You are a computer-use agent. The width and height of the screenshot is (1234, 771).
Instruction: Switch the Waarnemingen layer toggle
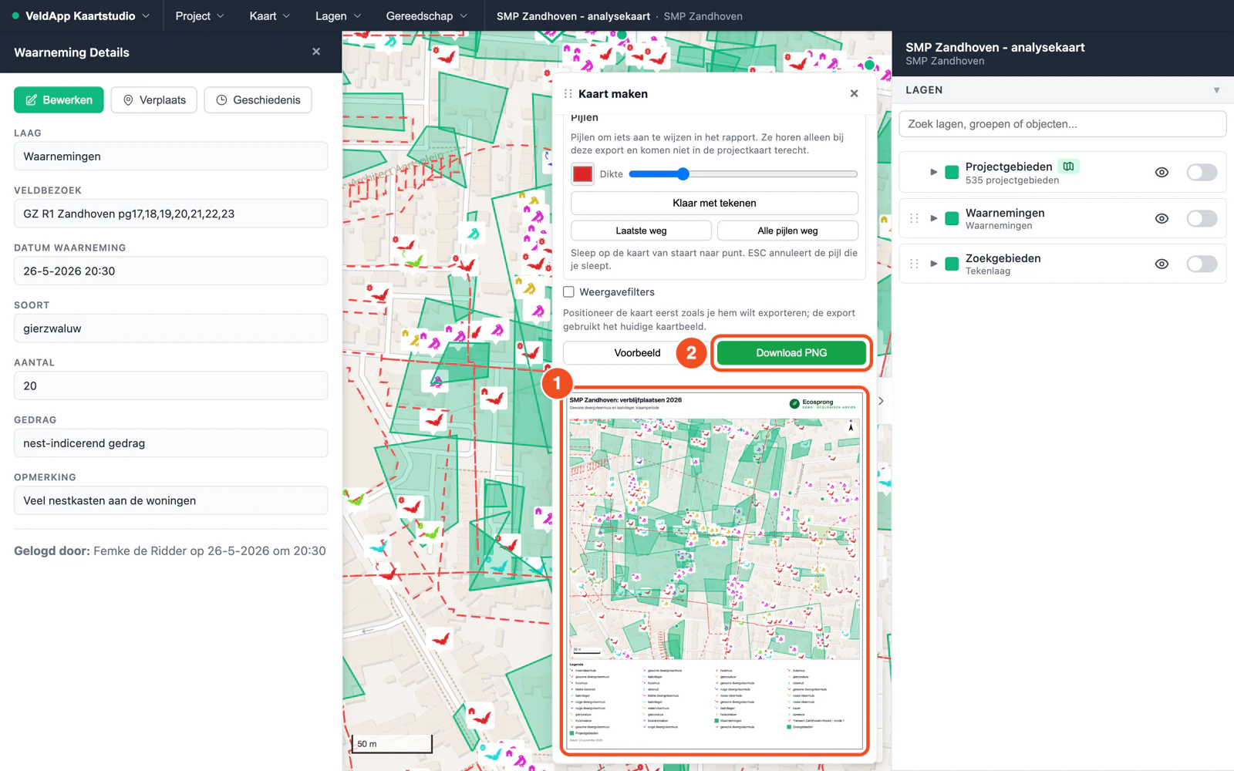tap(1202, 218)
